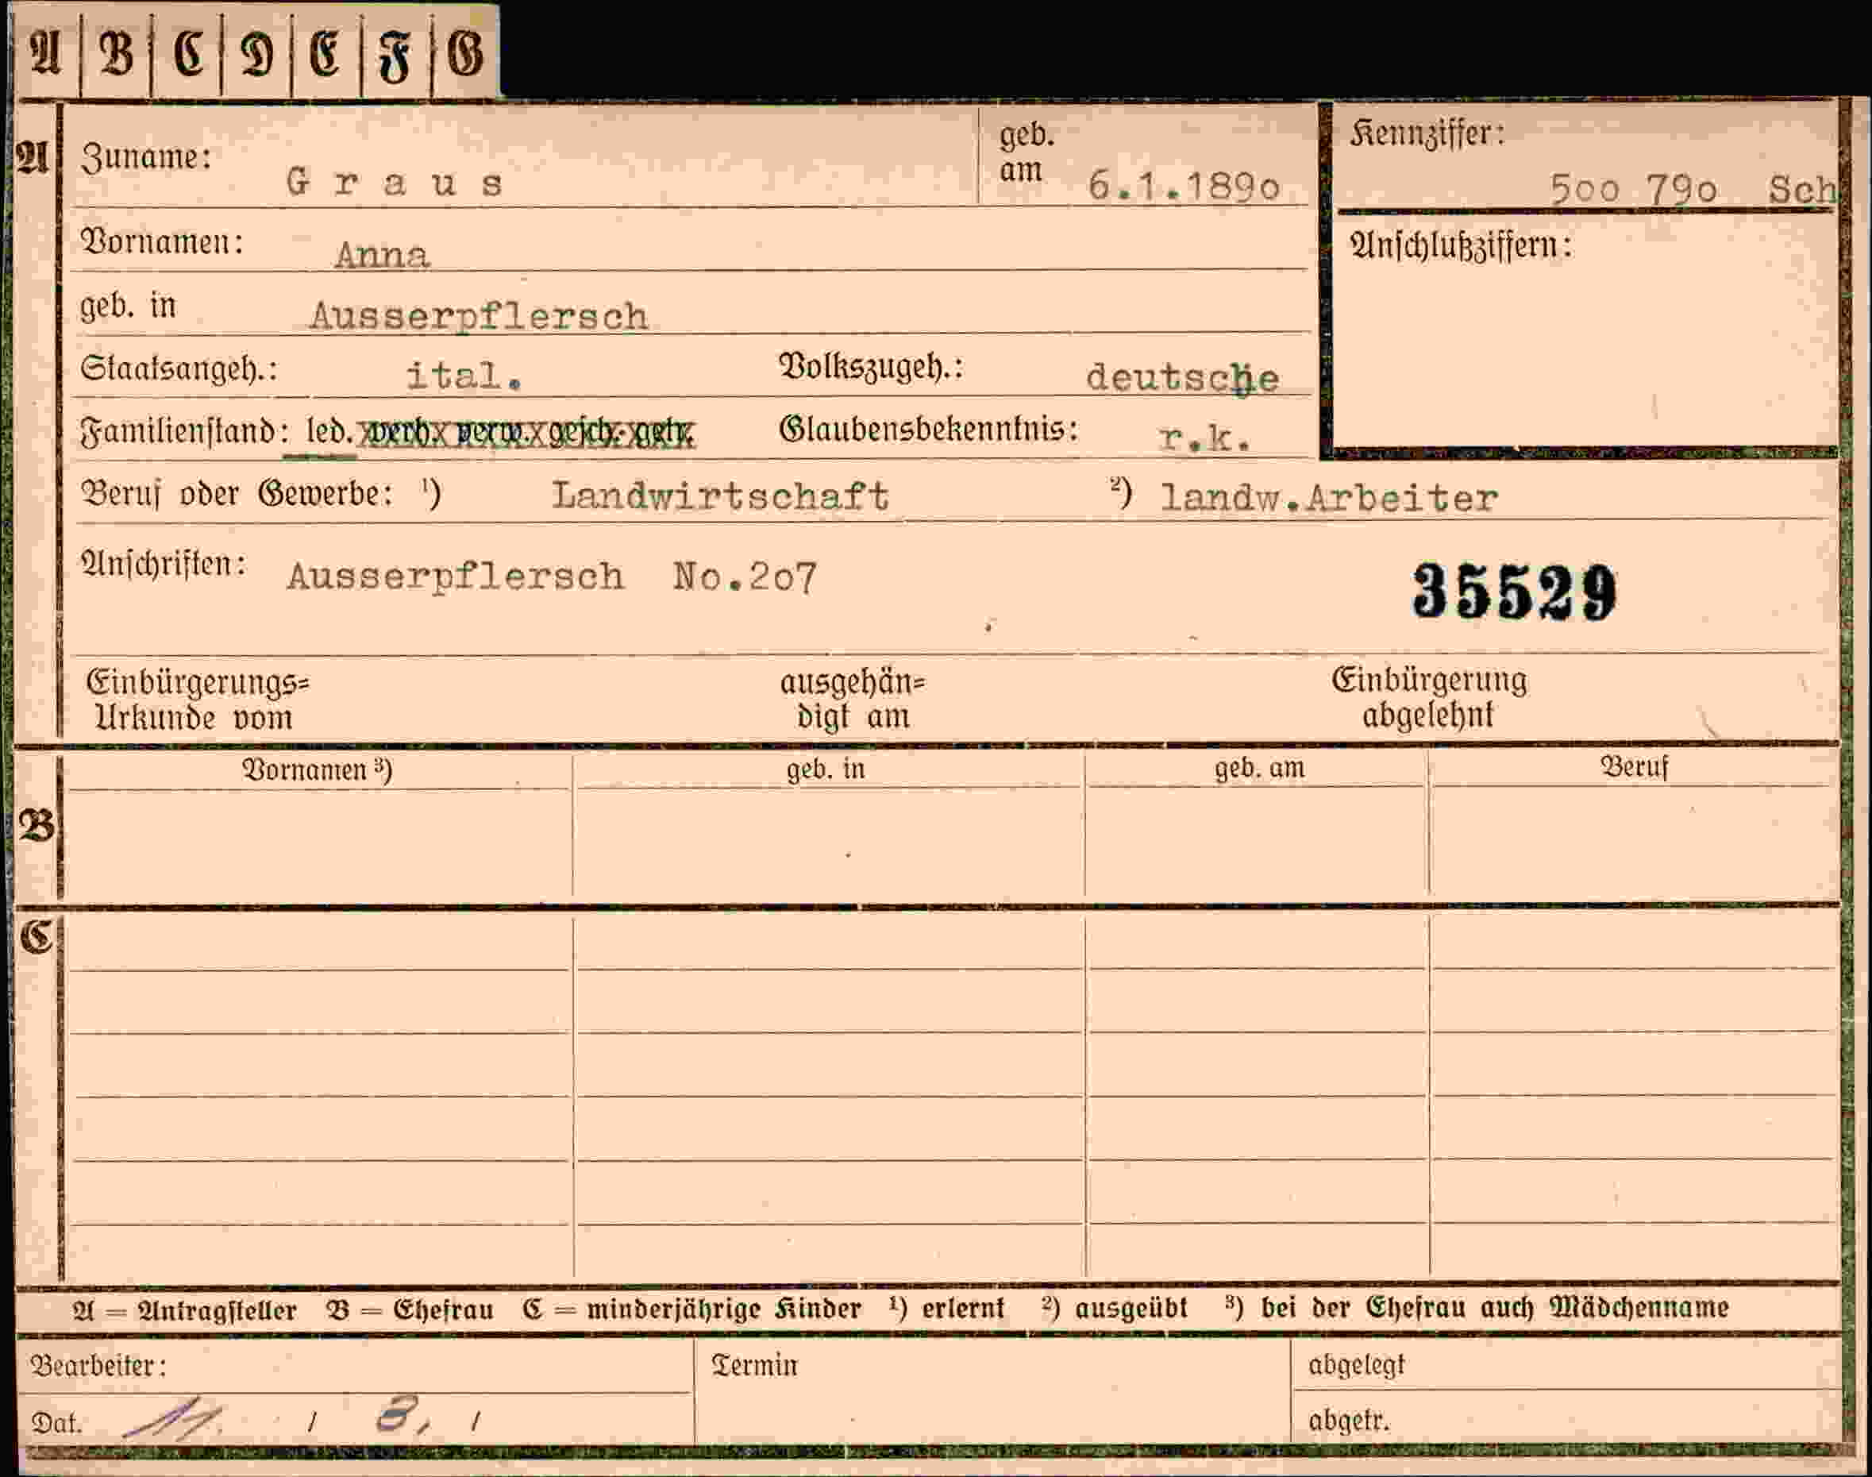The height and width of the screenshot is (1477, 1872).
Task: Click the 'Staatsangeh.:' label
Action: tap(179, 369)
